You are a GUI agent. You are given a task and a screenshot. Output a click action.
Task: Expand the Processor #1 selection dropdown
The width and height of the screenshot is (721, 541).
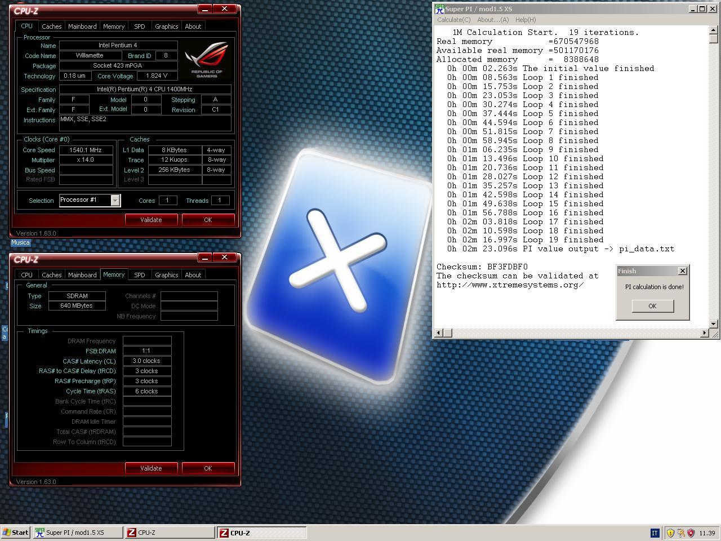(115, 200)
